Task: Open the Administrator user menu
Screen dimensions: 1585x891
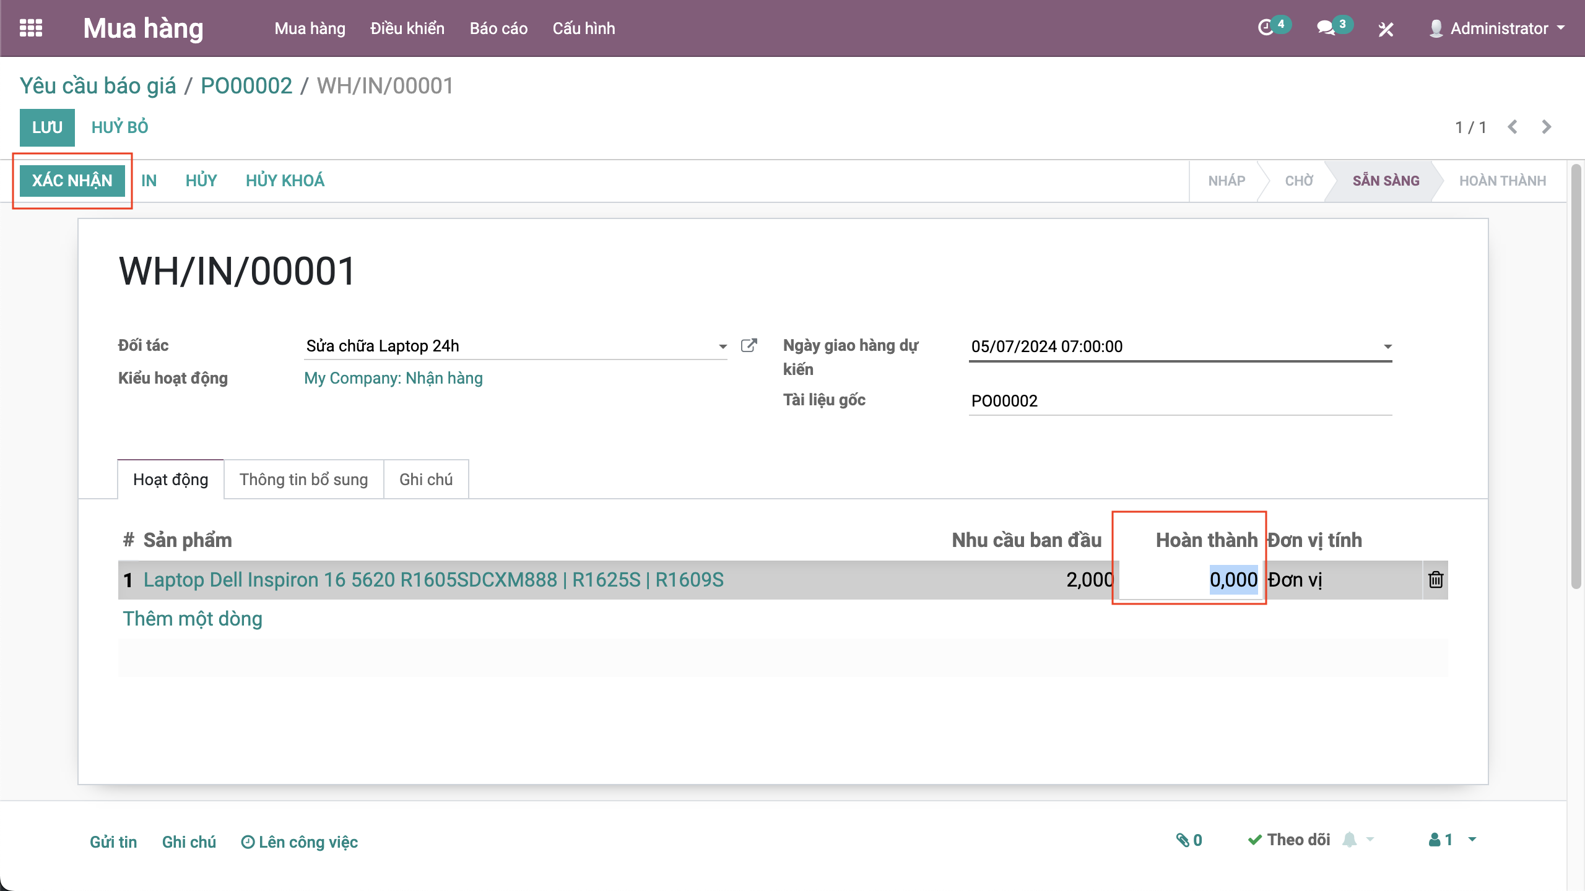Action: coord(1498,28)
